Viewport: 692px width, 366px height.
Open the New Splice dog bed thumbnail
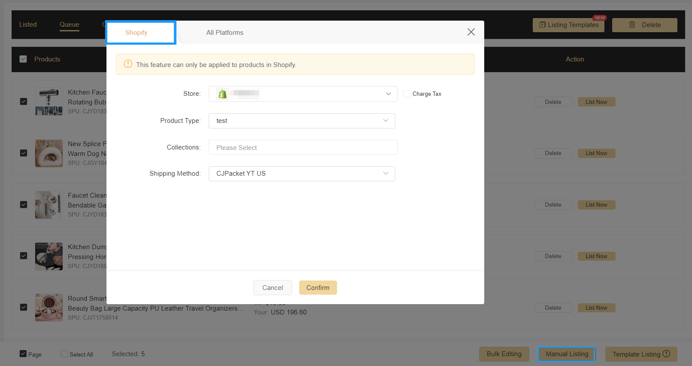pyautogui.click(x=49, y=153)
